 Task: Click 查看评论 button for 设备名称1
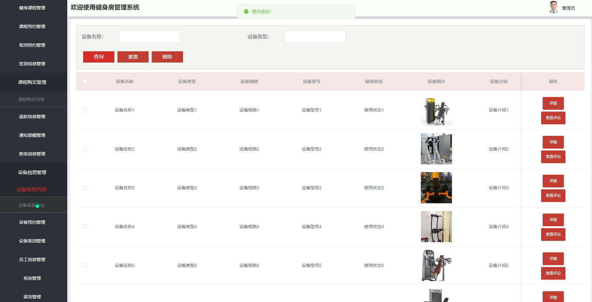(x=553, y=118)
